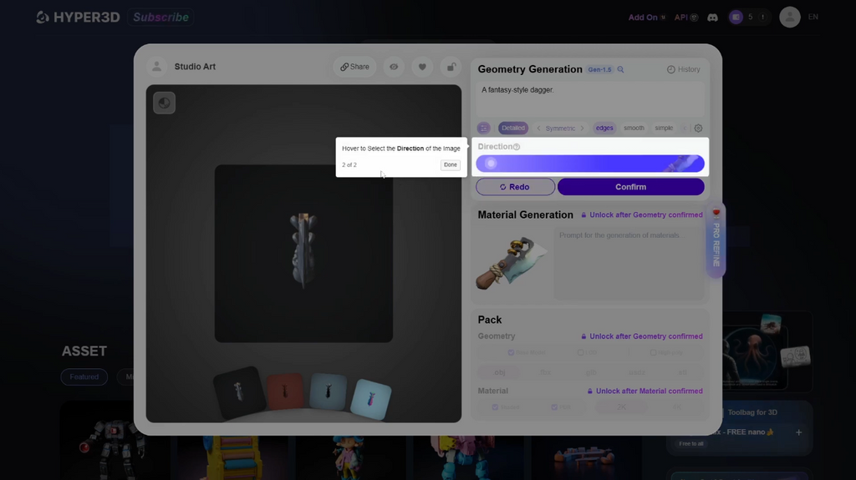Go to next option after Symmetric
Viewport: 856px width, 480px height.
[x=582, y=129]
